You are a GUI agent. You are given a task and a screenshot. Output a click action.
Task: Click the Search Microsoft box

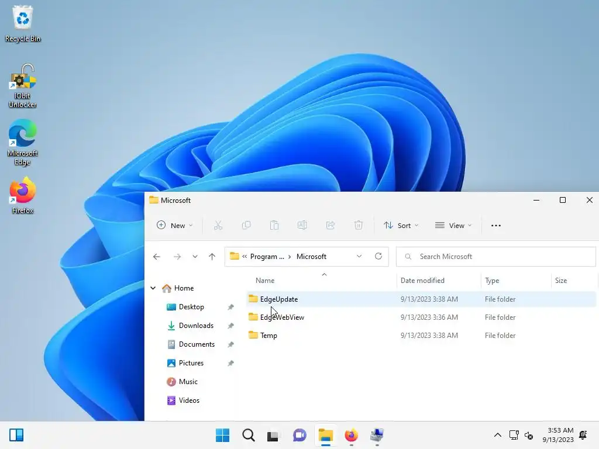tap(496, 257)
